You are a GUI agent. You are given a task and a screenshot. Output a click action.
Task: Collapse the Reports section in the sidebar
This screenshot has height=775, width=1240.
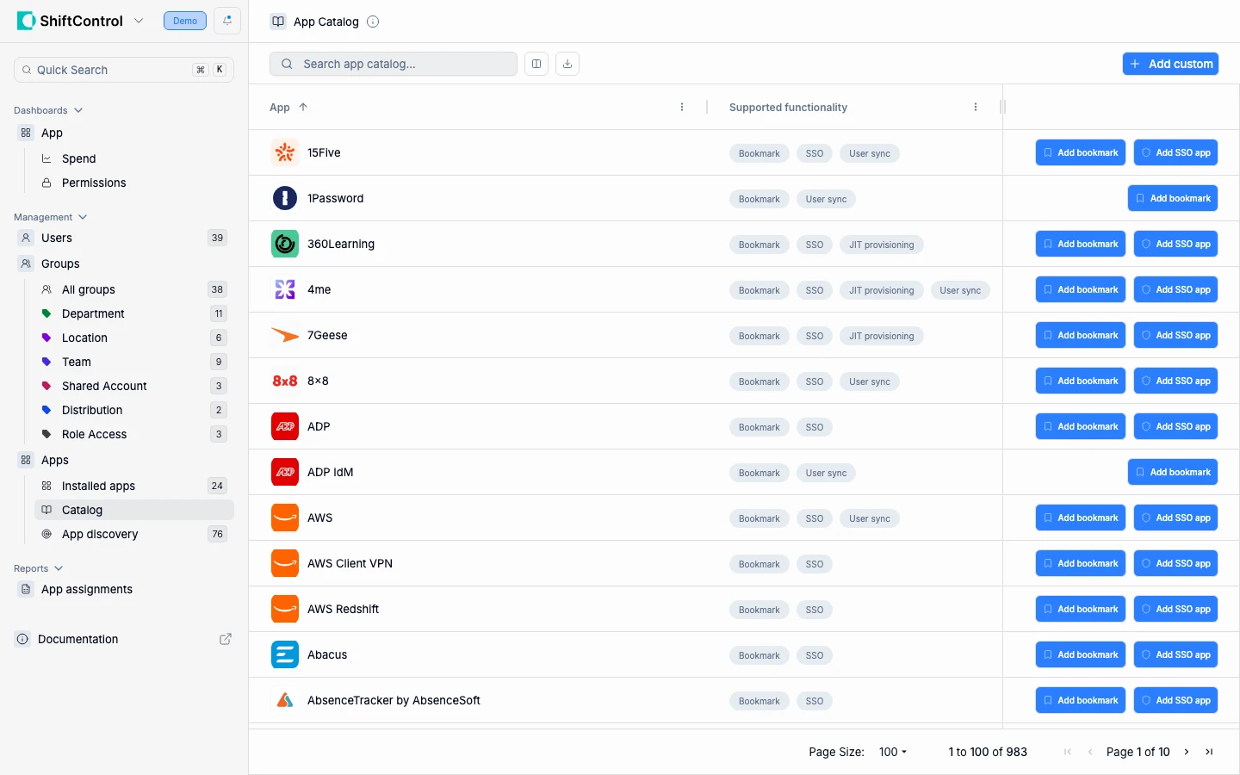coord(59,568)
